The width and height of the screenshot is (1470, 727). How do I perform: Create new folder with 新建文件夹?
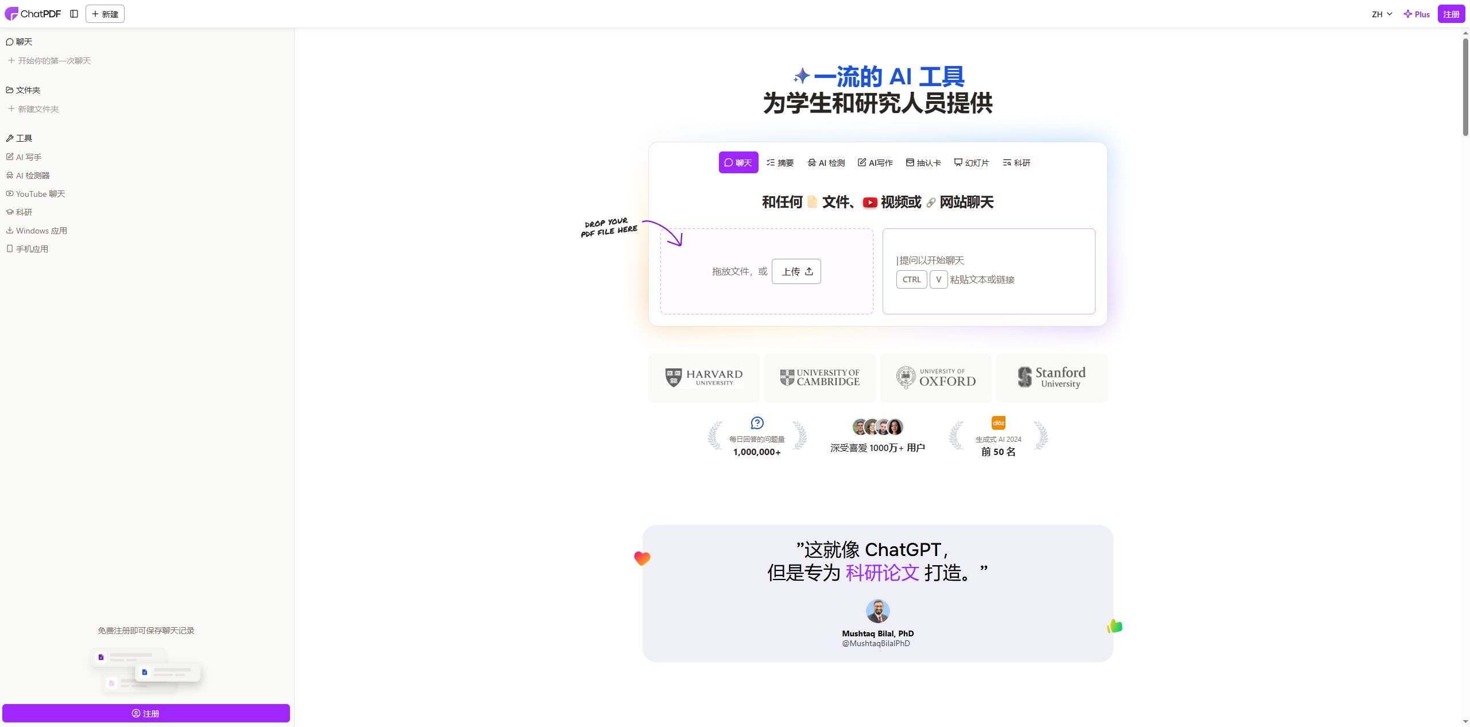pos(33,109)
